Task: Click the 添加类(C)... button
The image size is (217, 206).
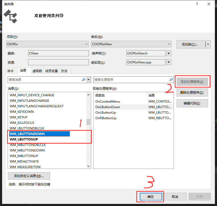Action: pyautogui.click(x=191, y=44)
